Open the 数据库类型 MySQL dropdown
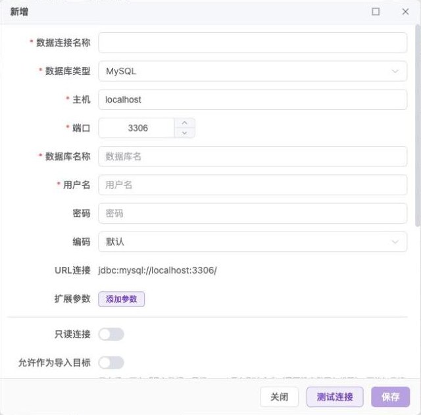Viewport: 421px width, 415px height. [253, 71]
